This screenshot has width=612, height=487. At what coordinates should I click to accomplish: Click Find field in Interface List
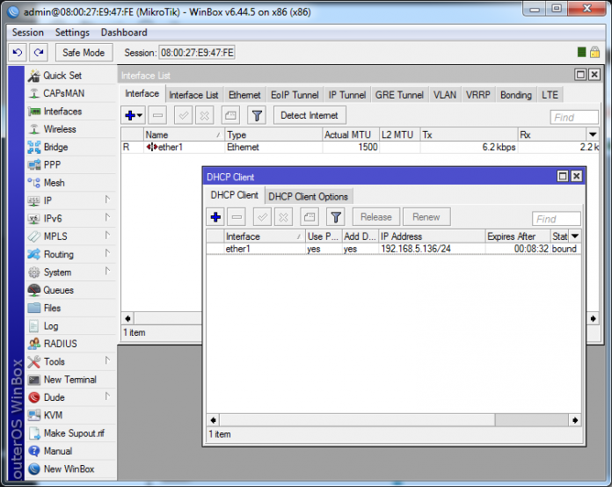click(574, 117)
